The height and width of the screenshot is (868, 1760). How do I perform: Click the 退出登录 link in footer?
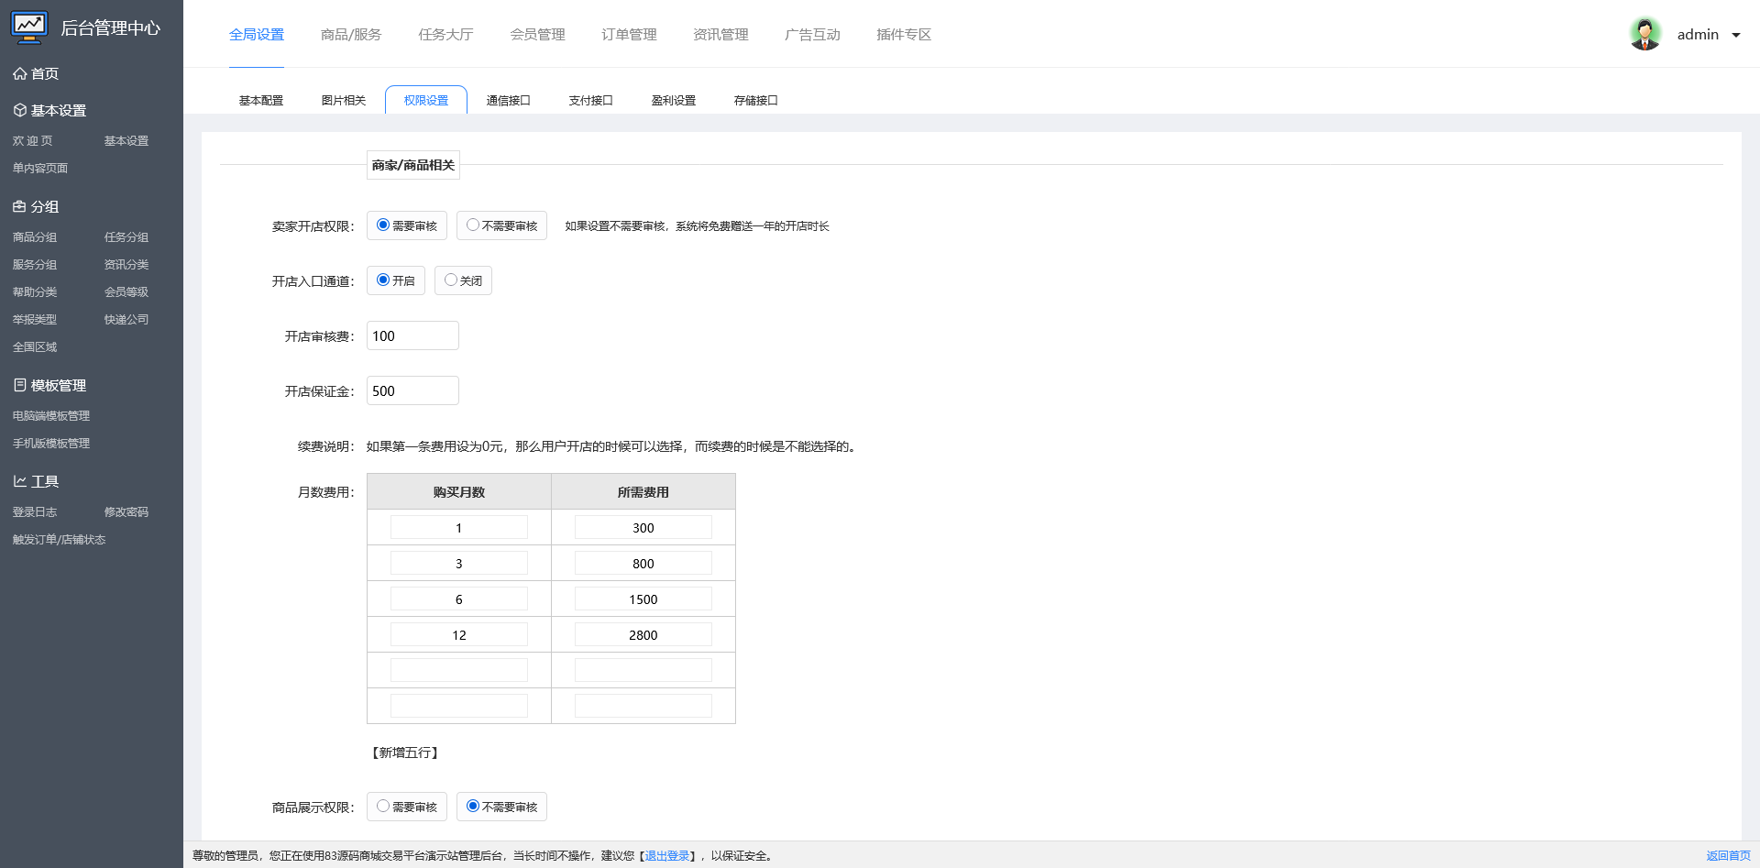(667, 856)
